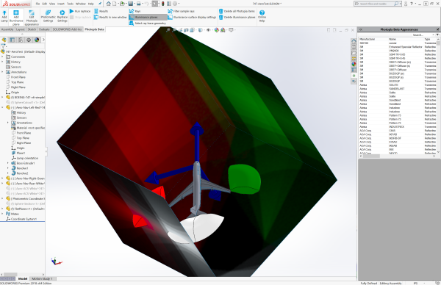Open PropertyManager tab icon

[x=12, y=40]
